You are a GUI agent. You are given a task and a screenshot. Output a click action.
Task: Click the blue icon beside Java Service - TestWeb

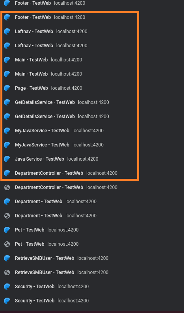point(7,159)
